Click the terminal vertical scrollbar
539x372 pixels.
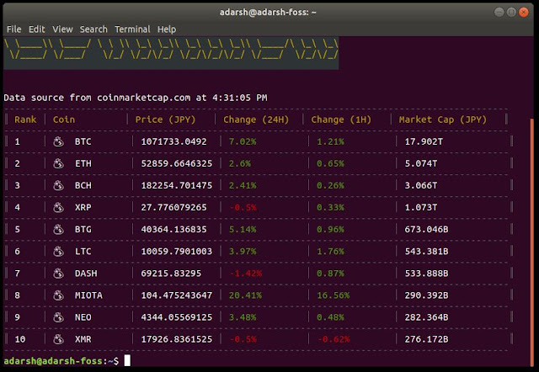tap(531, 242)
